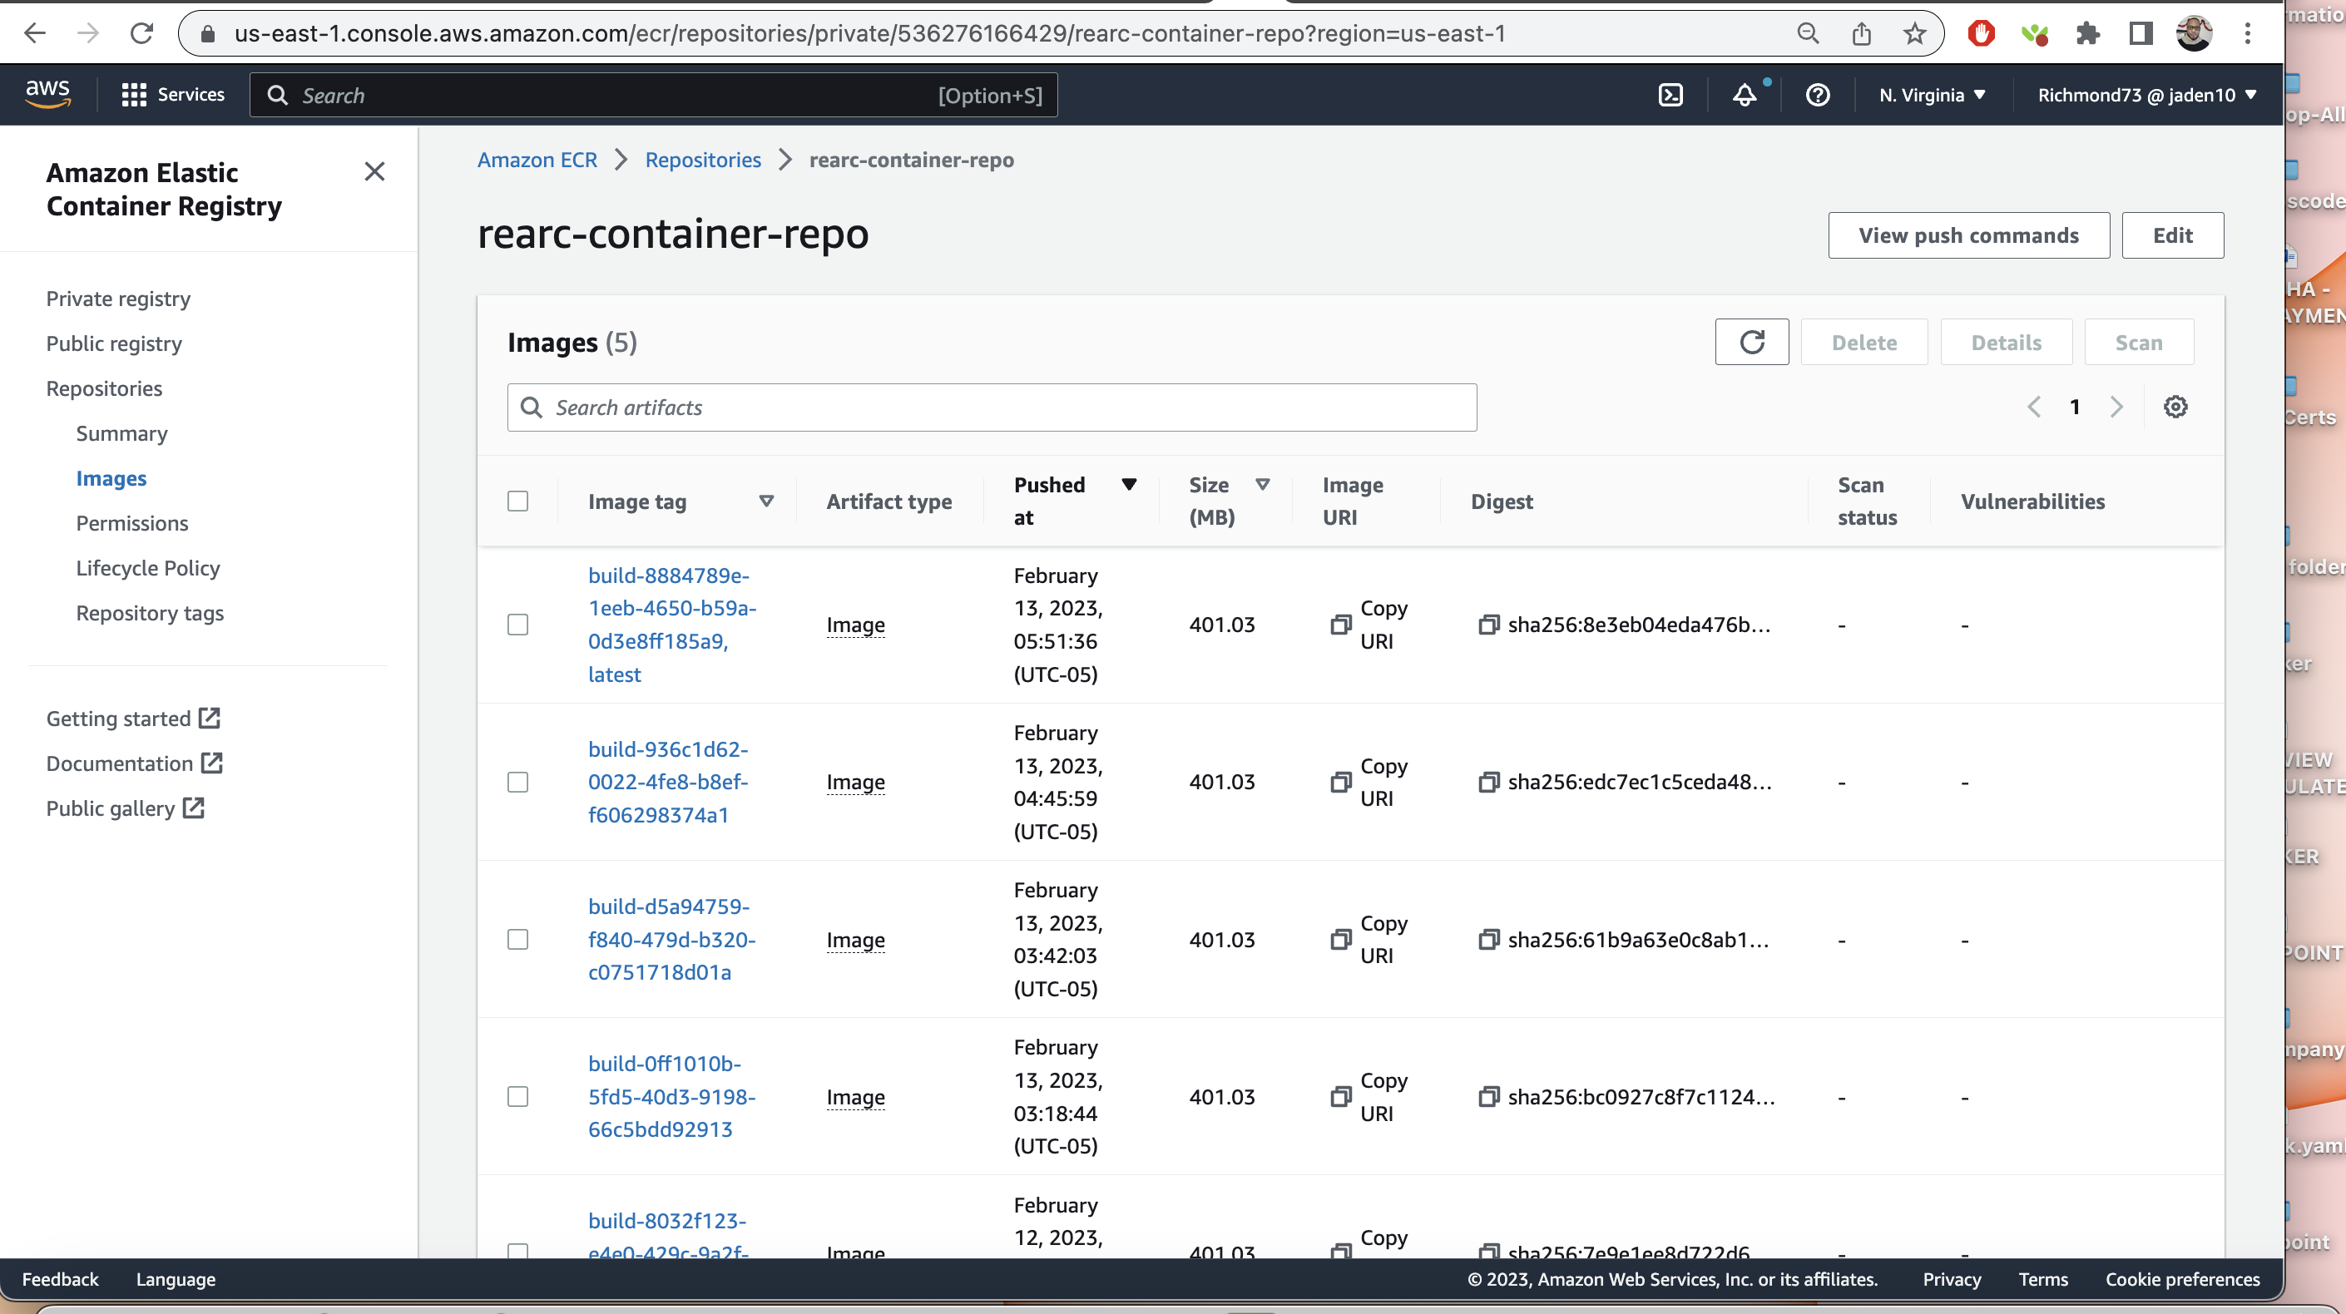Navigate to Lifecycle Policy in the sidebar

[x=147, y=567]
